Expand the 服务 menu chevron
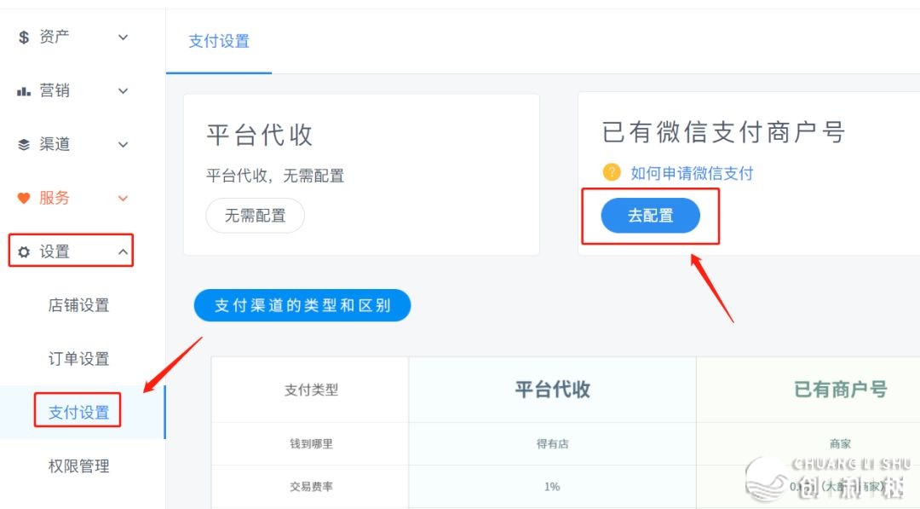 pos(123,199)
